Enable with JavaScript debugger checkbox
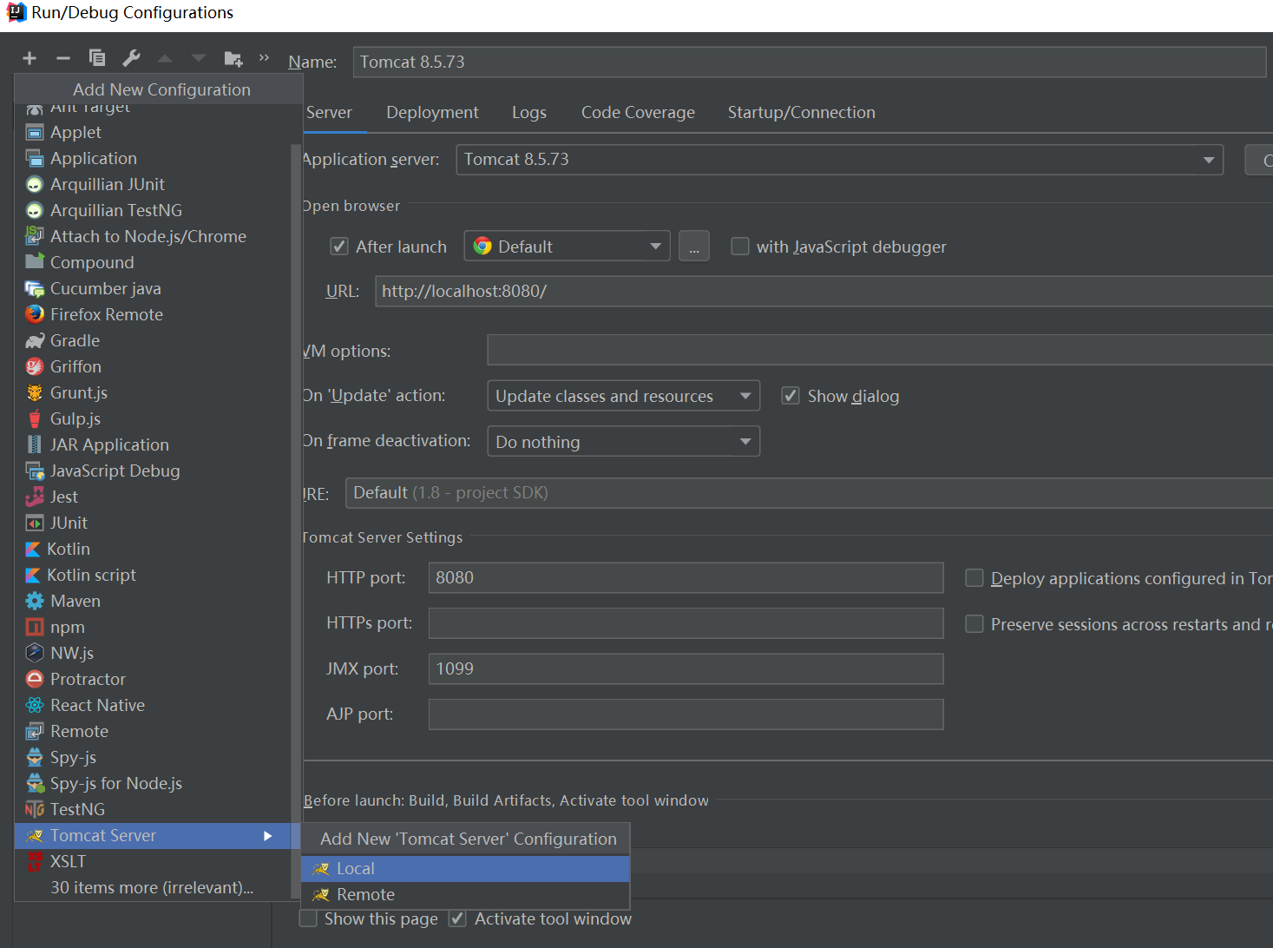 (740, 247)
